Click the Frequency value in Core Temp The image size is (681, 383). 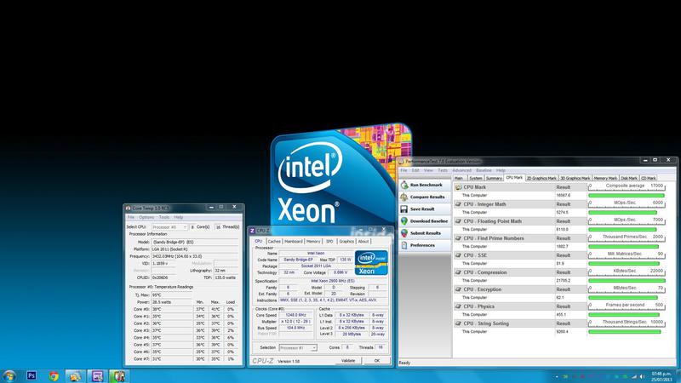point(195,257)
